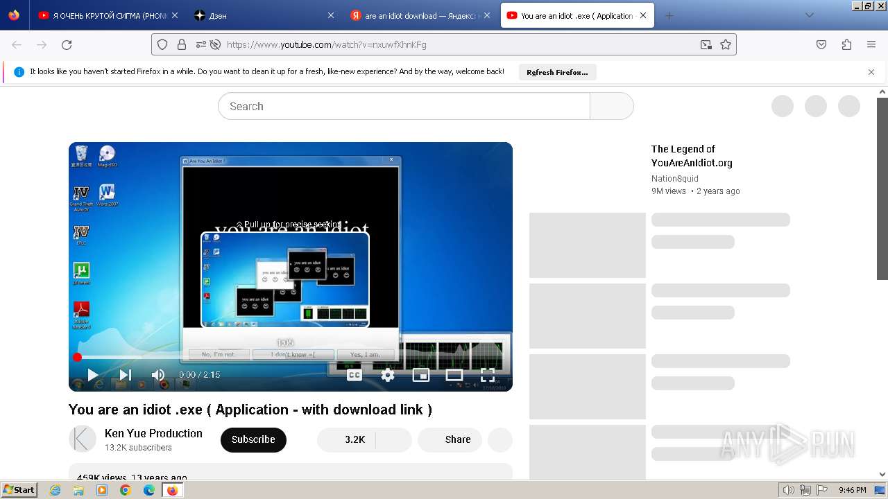Go back to previous page
This screenshot has width=888, height=499.
pos(17,44)
